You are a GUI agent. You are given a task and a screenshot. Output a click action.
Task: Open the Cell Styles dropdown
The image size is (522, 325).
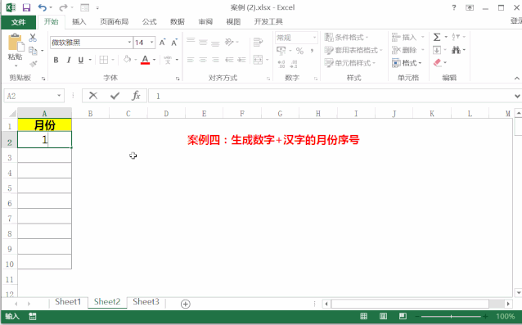[350, 62]
